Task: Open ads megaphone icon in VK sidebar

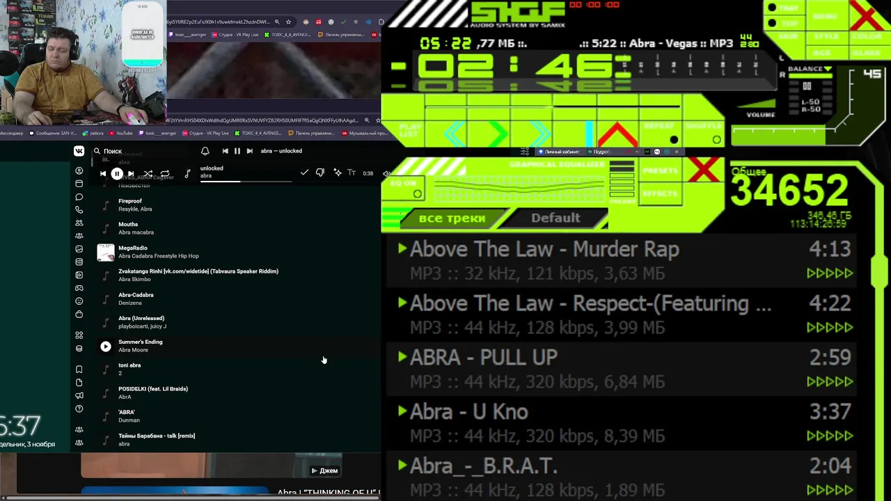Action: point(79,395)
